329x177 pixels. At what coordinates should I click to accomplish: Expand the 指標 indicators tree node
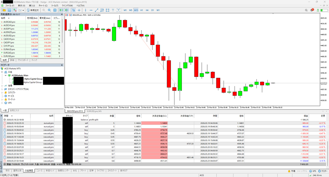click(x=2, y=86)
